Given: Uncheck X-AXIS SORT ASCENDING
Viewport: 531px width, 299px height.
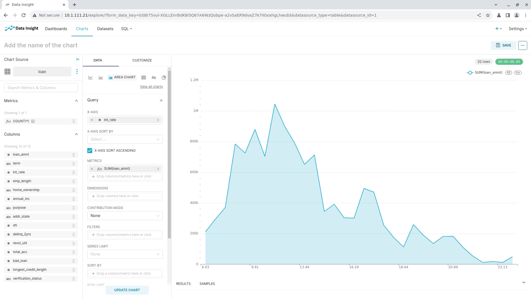Looking at the screenshot, I should 89,151.
